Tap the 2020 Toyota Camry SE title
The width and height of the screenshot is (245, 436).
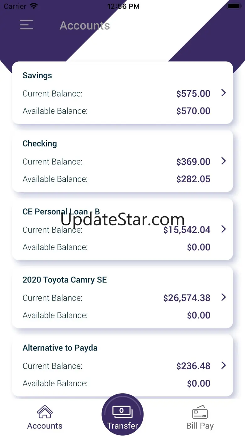click(x=65, y=280)
